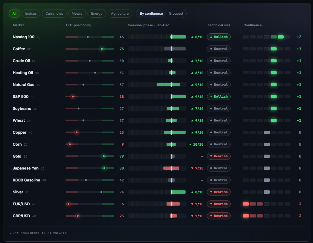Filter markets by Currencies
Image resolution: width=313 pixels, height=243 pixels.
54,14
